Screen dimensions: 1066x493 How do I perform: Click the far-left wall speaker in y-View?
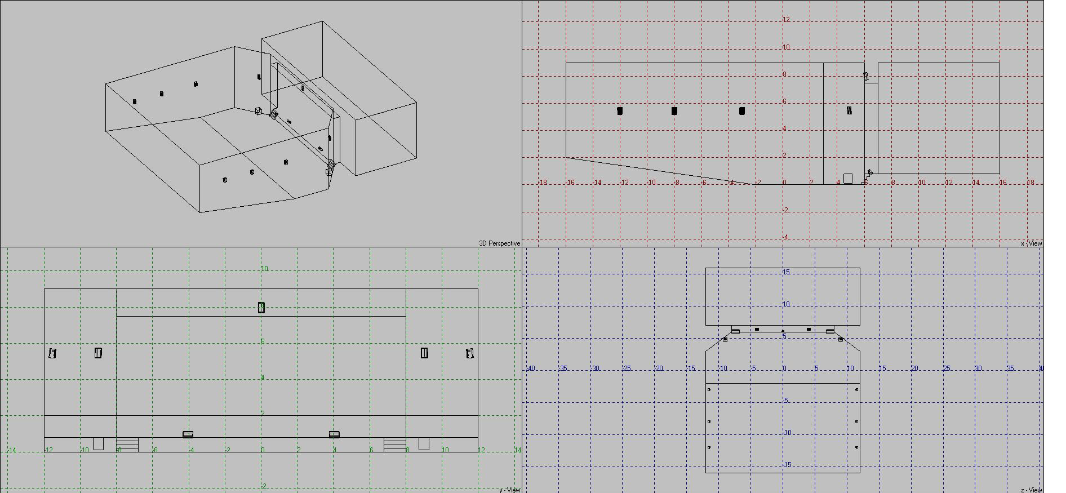[52, 353]
